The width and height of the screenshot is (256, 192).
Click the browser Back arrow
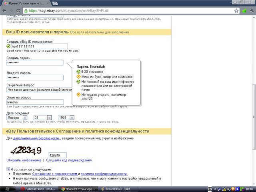(x=4, y=11)
